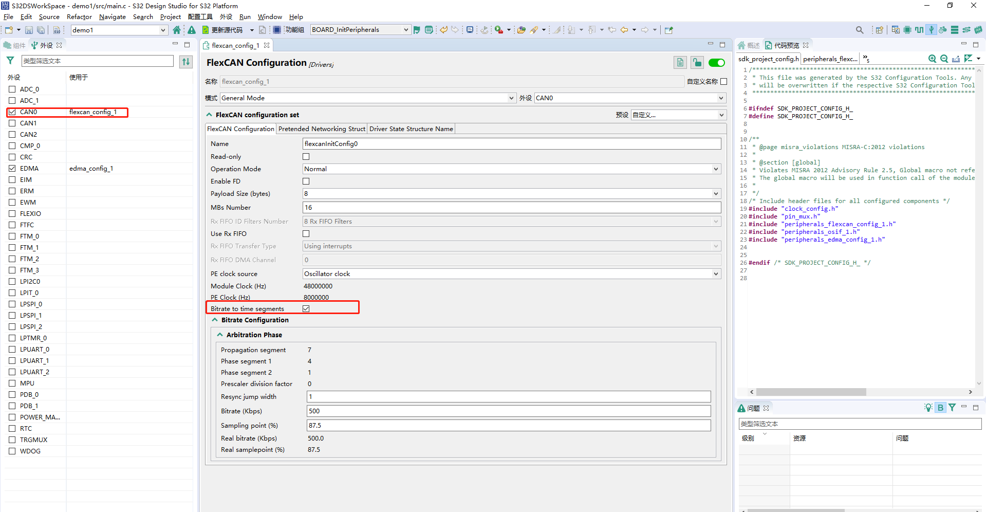Open the Clocks tool waveform icon

919,30
